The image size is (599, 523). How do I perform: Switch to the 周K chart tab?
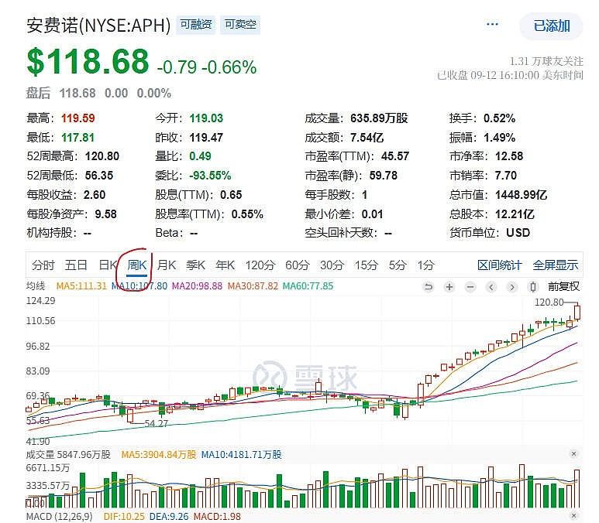coord(136,265)
